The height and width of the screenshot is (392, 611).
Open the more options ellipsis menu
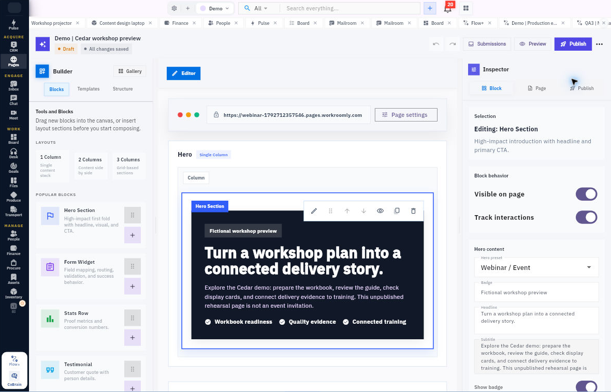coord(599,44)
